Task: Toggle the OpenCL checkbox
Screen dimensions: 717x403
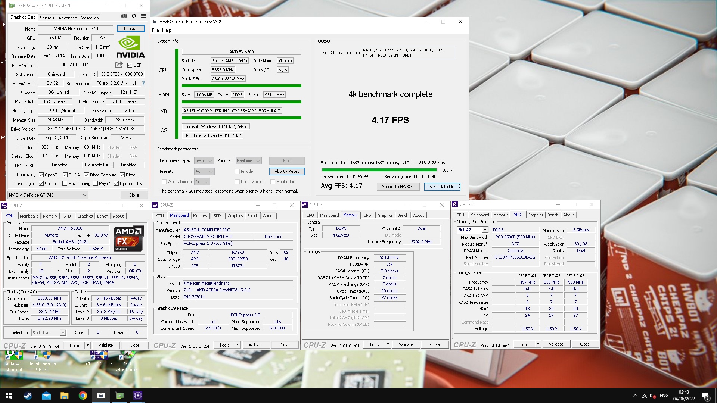Action: pyautogui.click(x=41, y=175)
